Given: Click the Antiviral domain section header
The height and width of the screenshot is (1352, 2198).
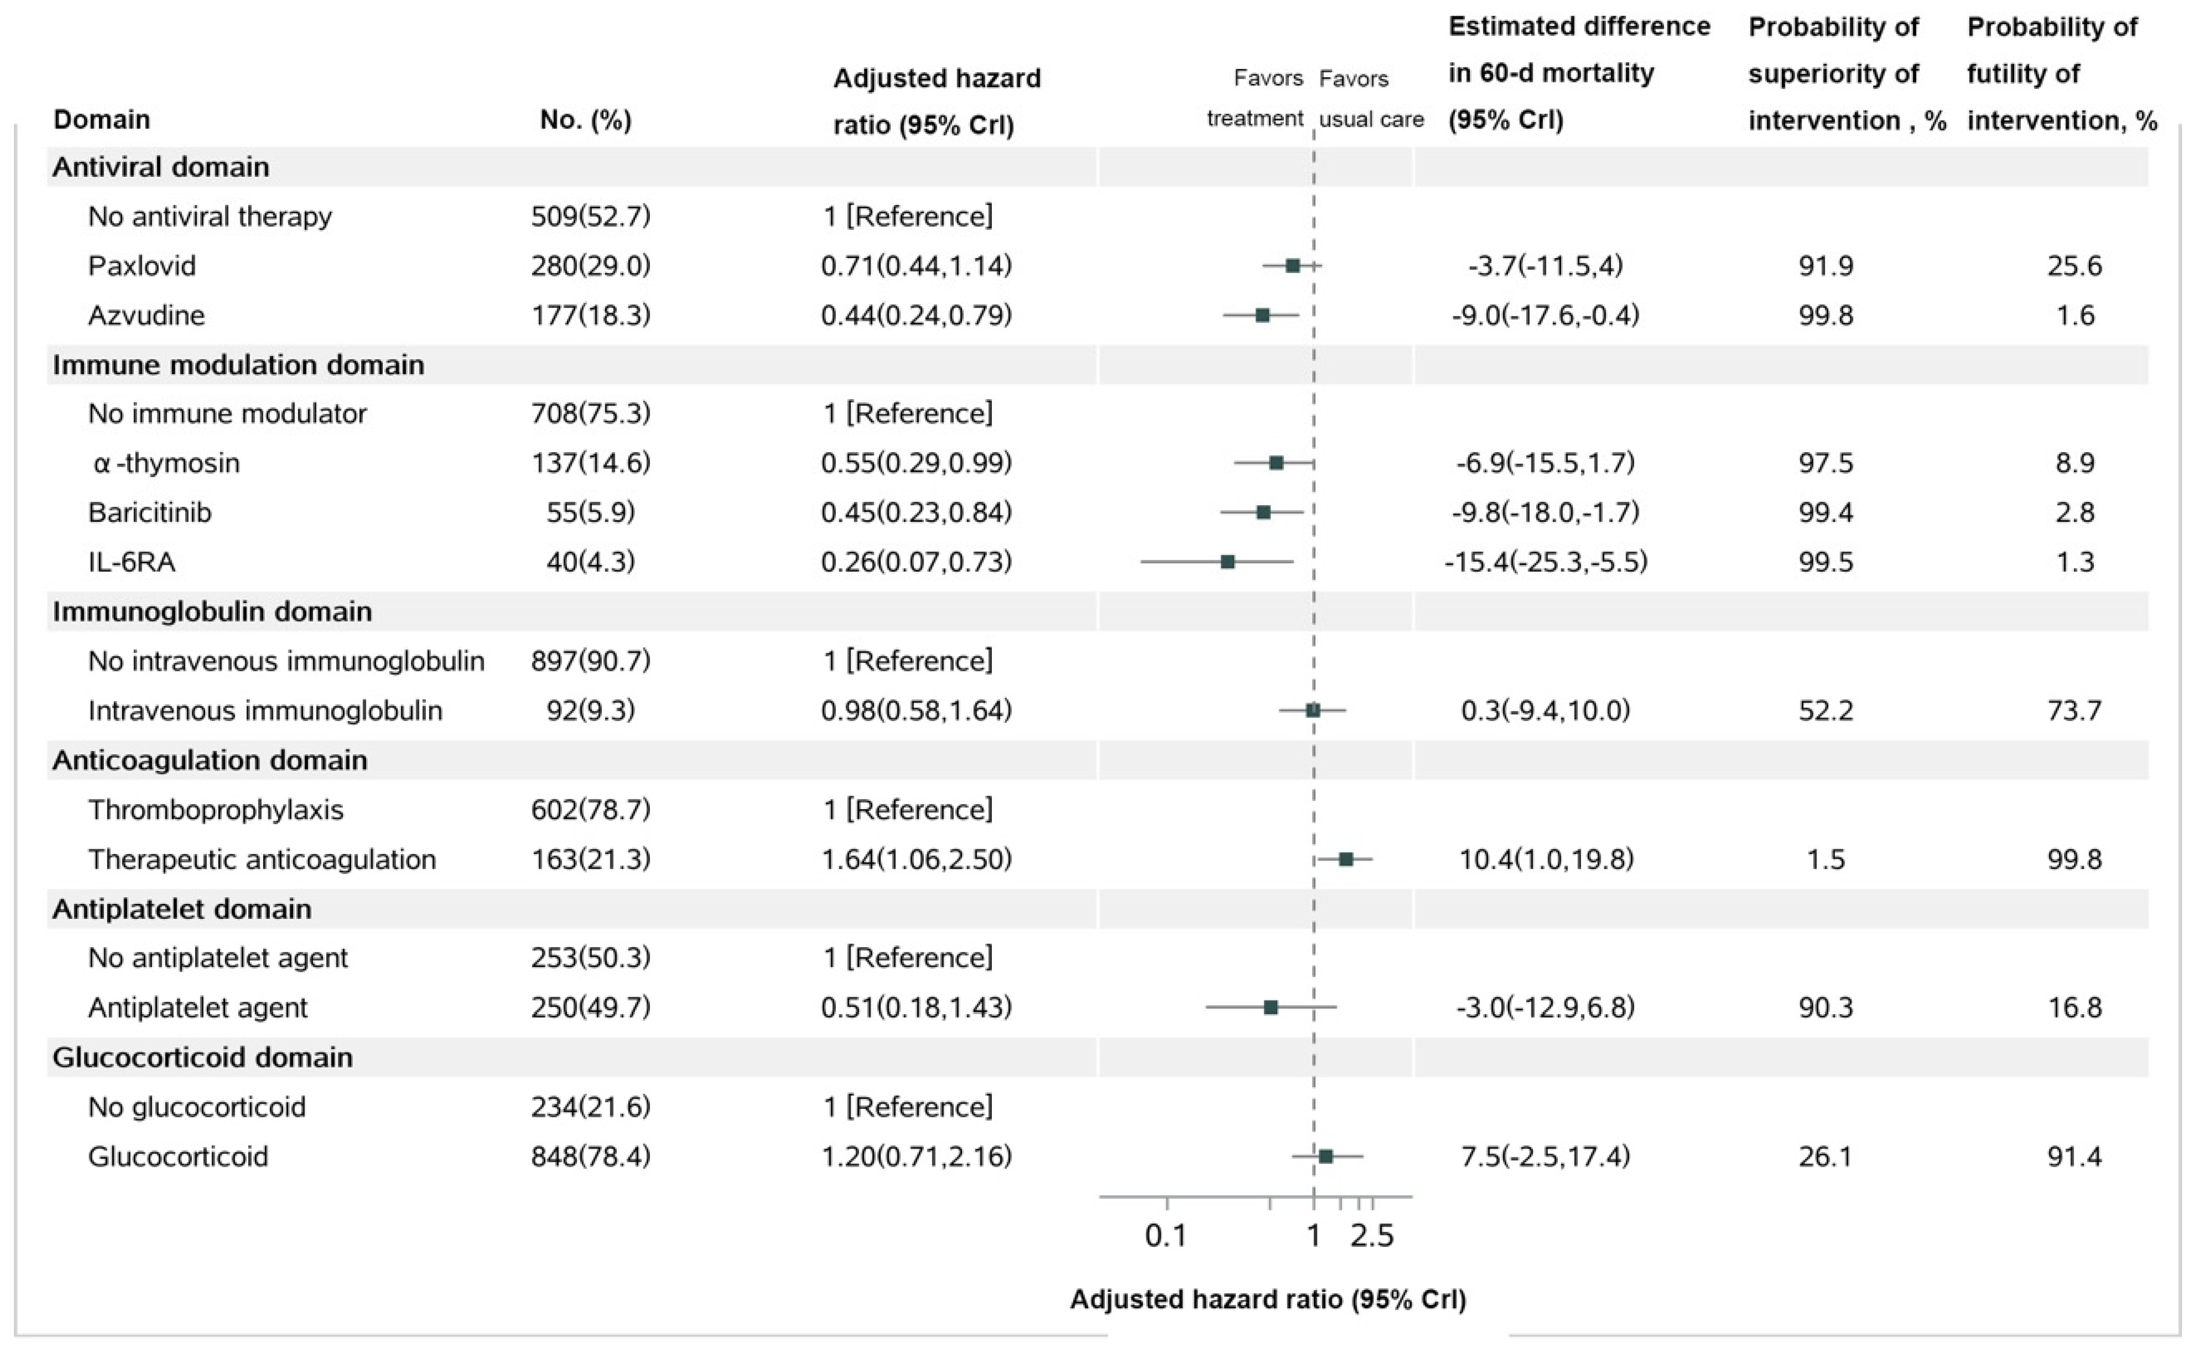Looking at the screenshot, I should (x=161, y=167).
